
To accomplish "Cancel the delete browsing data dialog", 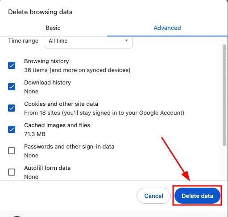I will click(153, 196).
